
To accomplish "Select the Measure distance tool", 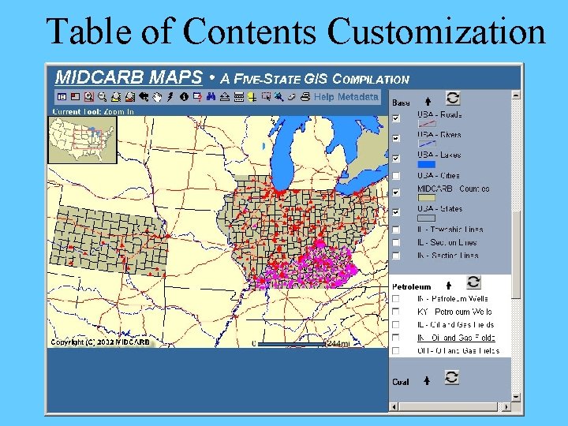I will coord(225,97).
